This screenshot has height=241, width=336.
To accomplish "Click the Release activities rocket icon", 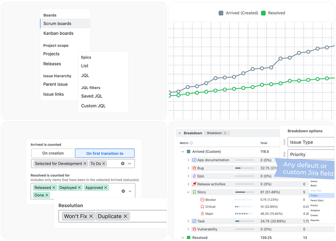I will 194,184.
